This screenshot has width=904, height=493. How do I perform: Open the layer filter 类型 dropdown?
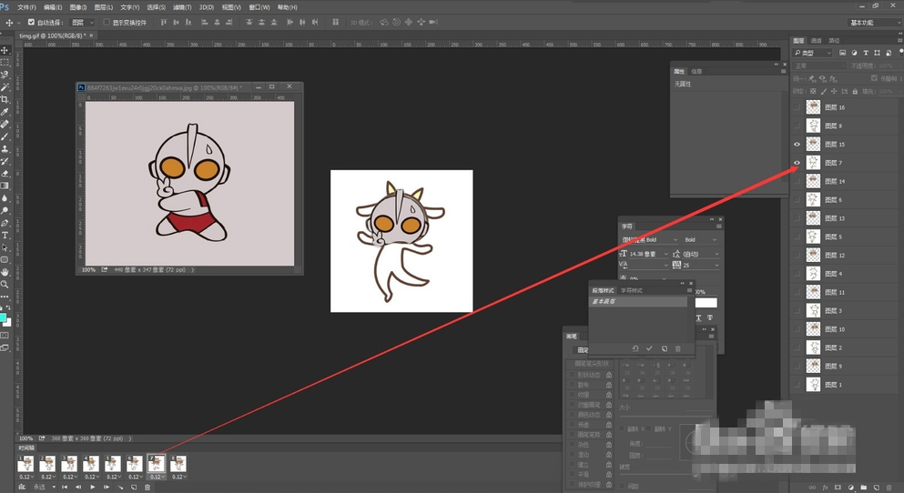(813, 54)
